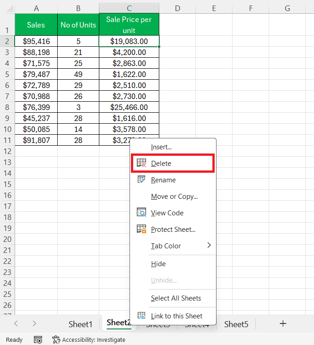Click the Ready status indicator
The image size is (314, 345).
click(14, 340)
